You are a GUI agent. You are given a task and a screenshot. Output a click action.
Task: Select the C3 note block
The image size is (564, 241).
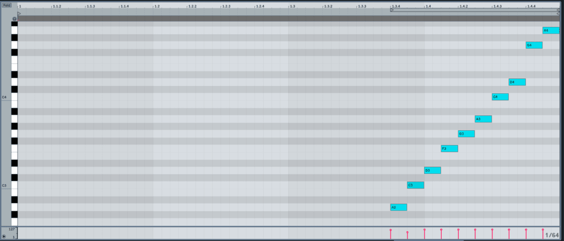(415, 185)
